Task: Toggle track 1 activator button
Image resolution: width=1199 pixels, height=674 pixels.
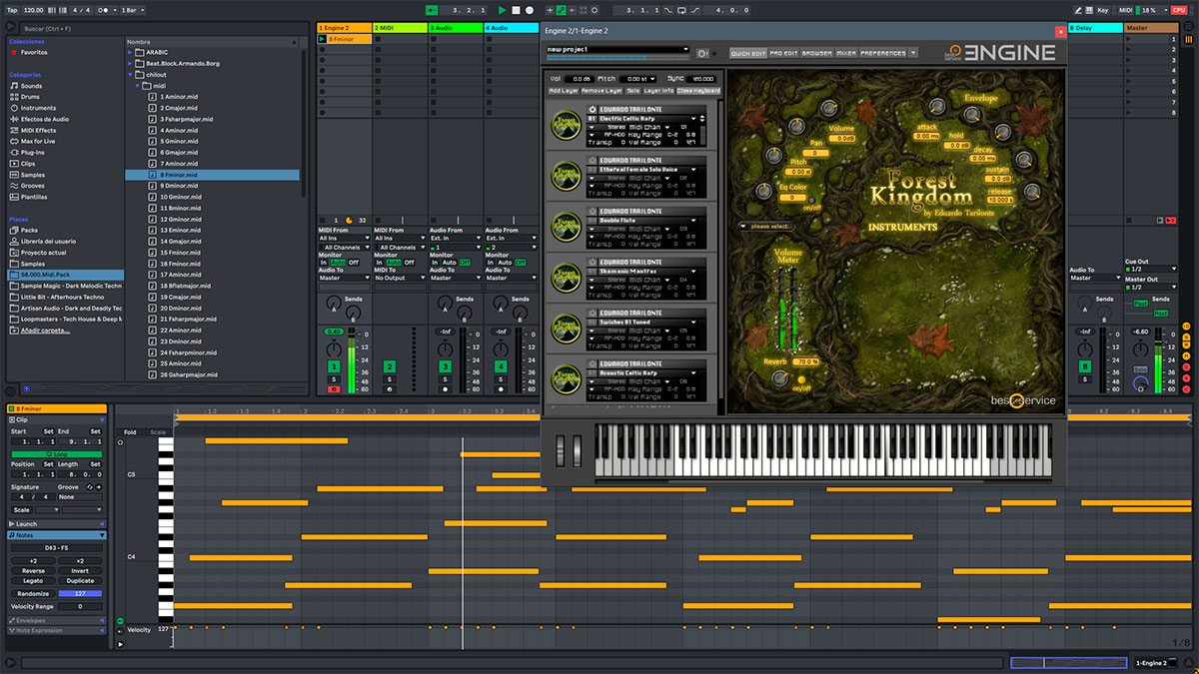Action: pos(334,366)
